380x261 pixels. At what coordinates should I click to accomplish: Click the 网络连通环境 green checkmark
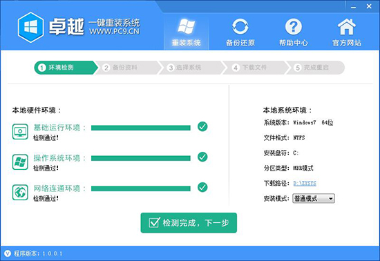tap(202, 187)
